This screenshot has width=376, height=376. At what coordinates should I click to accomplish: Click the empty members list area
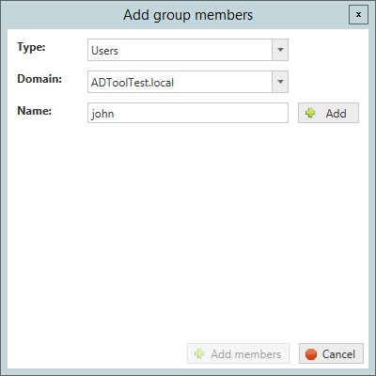pyautogui.click(x=188, y=232)
